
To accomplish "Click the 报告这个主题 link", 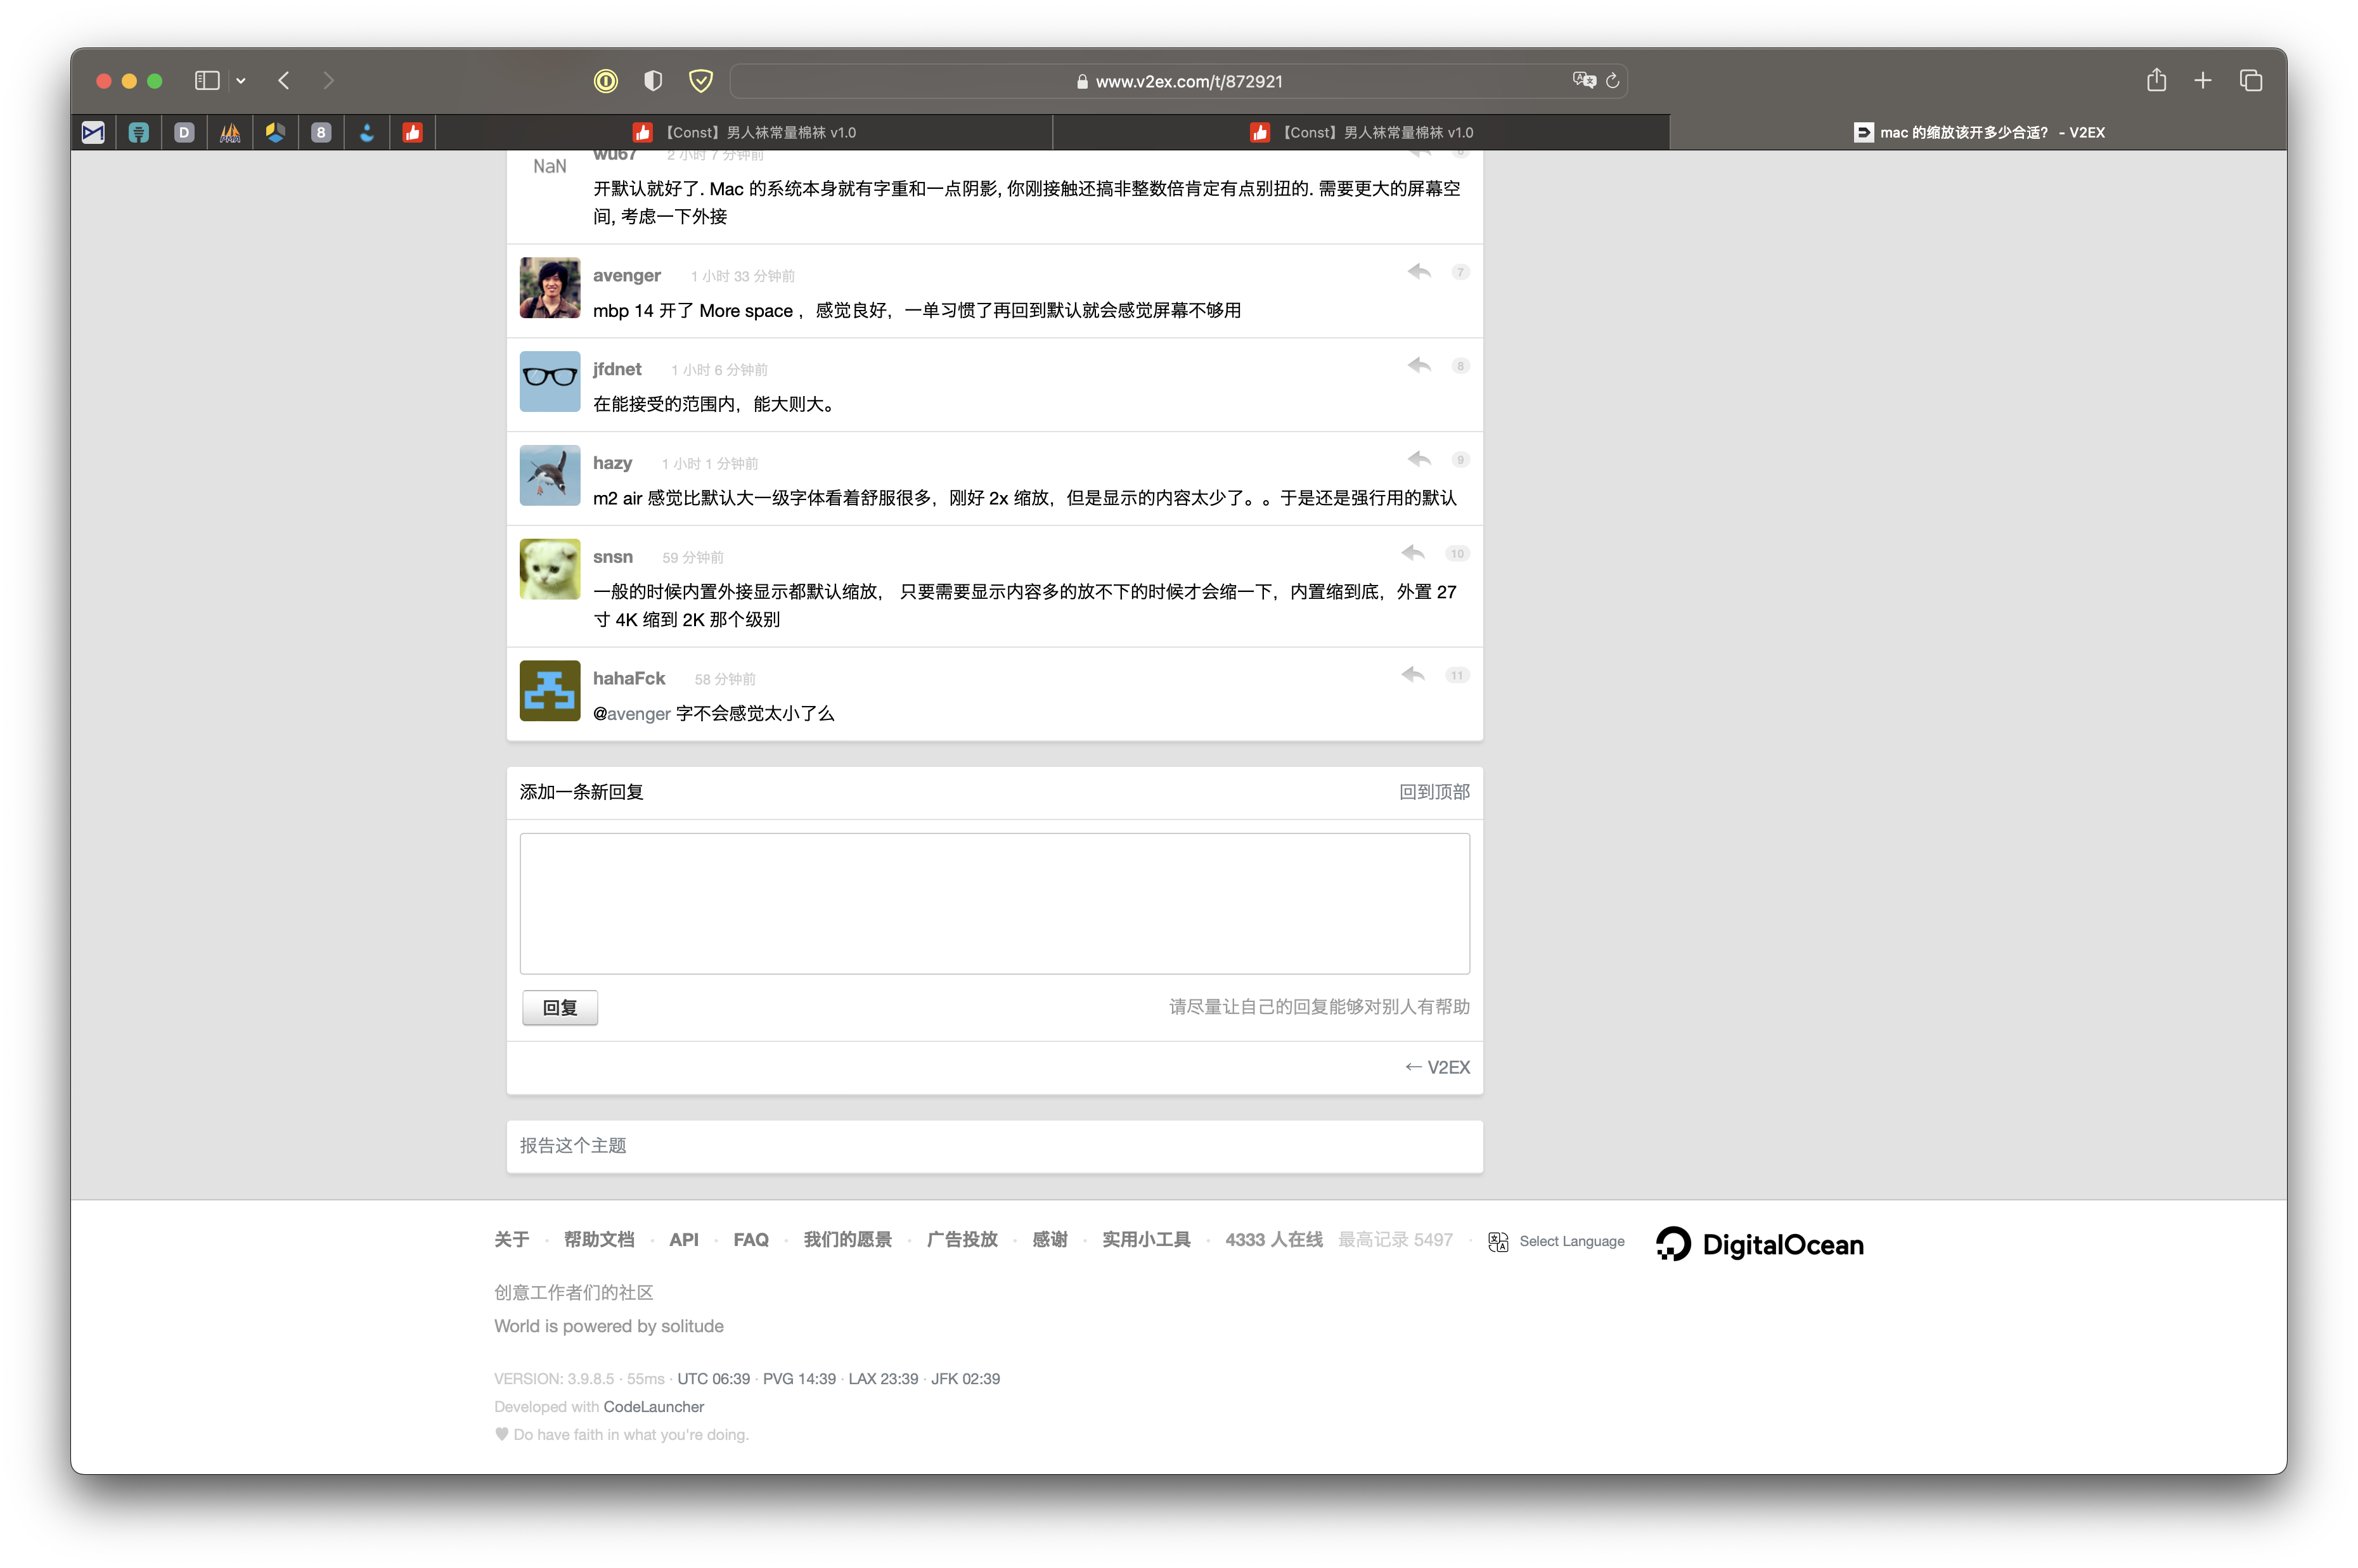I will click(573, 1145).
